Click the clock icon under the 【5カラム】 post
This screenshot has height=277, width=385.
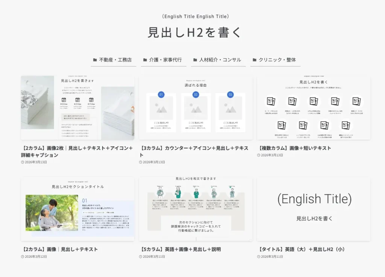(x=141, y=256)
